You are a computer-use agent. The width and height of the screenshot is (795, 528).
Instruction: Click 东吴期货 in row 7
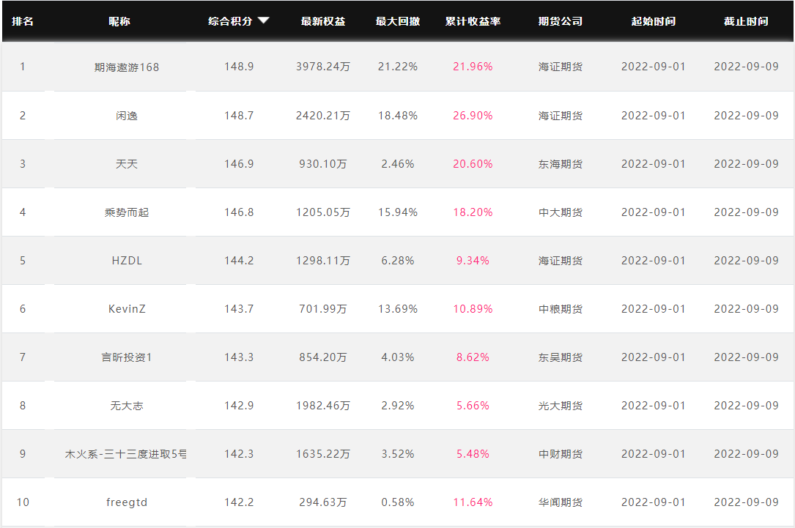[x=561, y=358]
